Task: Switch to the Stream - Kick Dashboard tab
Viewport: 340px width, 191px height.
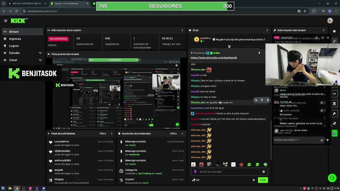Action: tap(70, 3)
